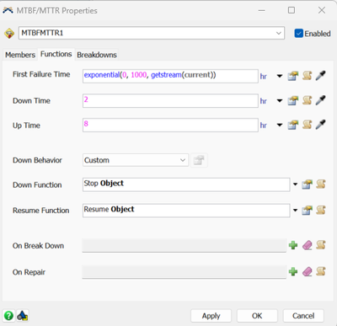The image size is (337, 326).
Task: Open the Down Function properties edit icon
Action: click(x=307, y=184)
